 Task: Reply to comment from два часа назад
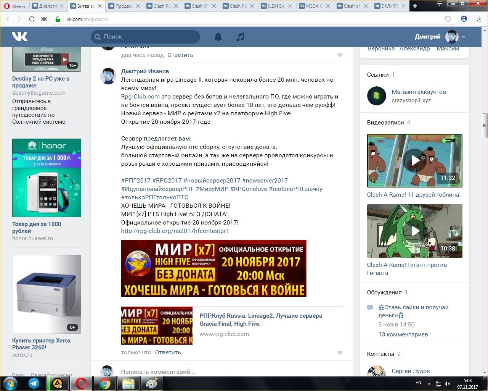(180, 55)
